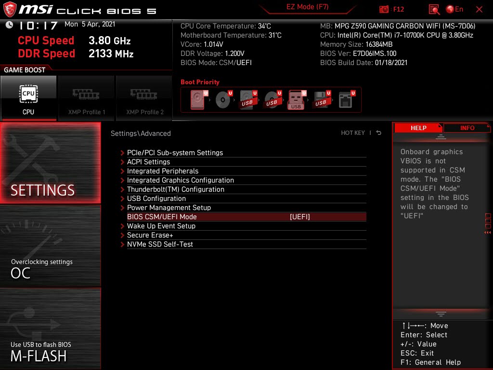
Task: Click the arrow beside Integrated Peripherals
Action: click(122, 171)
